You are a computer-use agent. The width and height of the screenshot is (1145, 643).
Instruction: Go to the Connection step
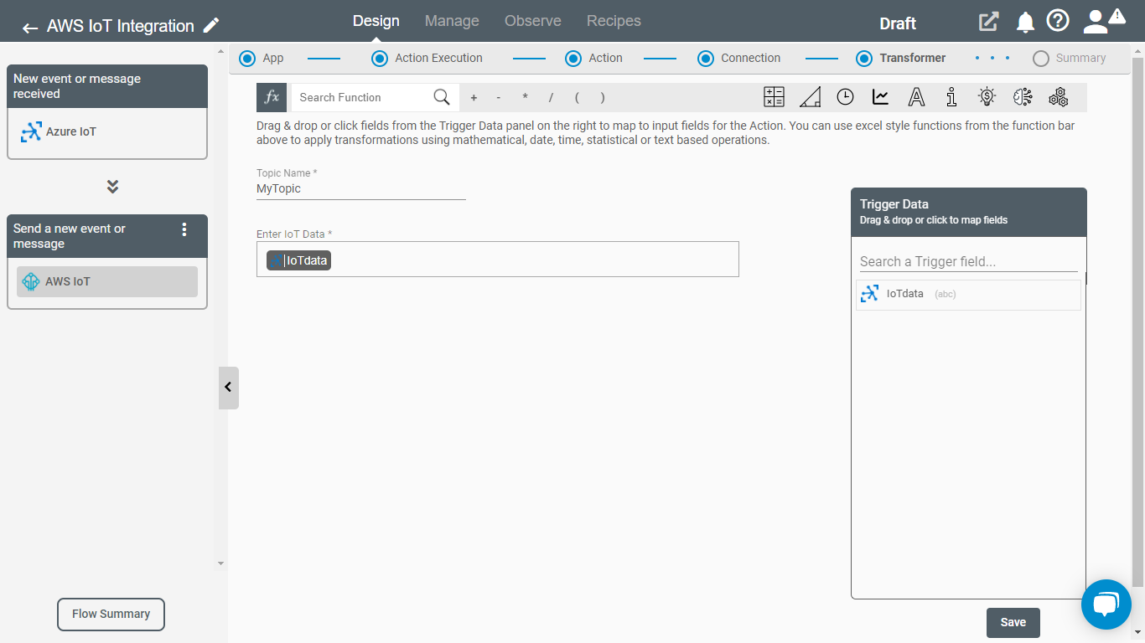pos(739,59)
